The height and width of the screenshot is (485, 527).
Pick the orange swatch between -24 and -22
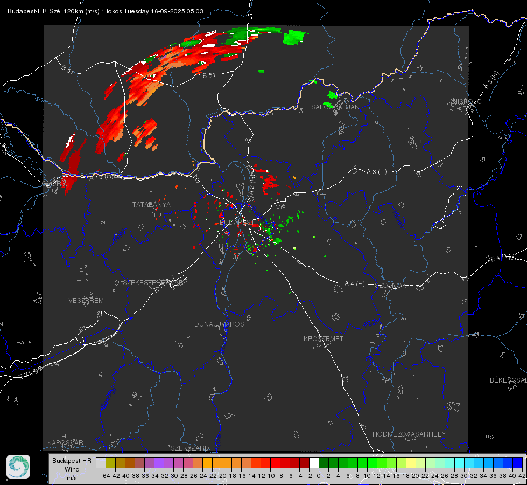coord(207,462)
